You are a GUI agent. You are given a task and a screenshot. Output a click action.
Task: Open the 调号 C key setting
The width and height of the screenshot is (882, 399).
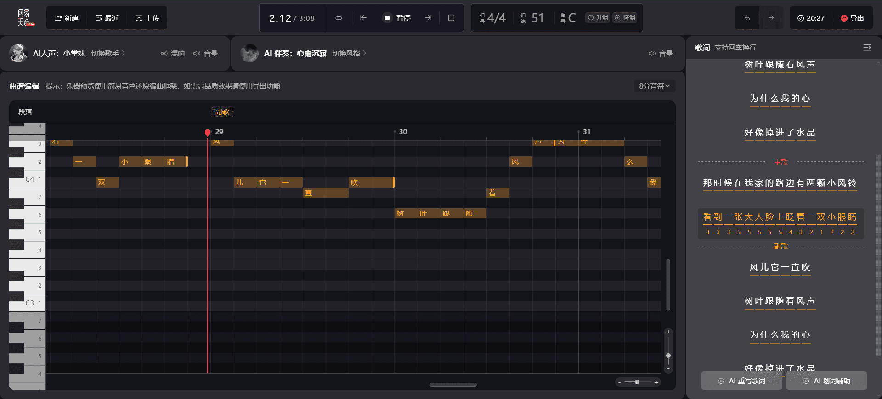click(x=568, y=18)
